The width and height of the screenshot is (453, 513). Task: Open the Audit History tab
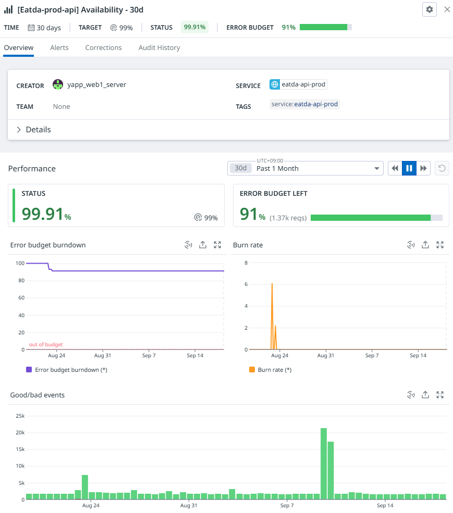159,48
